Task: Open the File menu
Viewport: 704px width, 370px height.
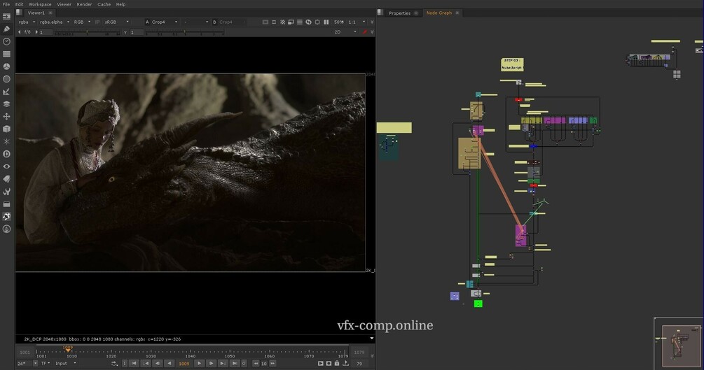Action: pyautogui.click(x=6, y=4)
